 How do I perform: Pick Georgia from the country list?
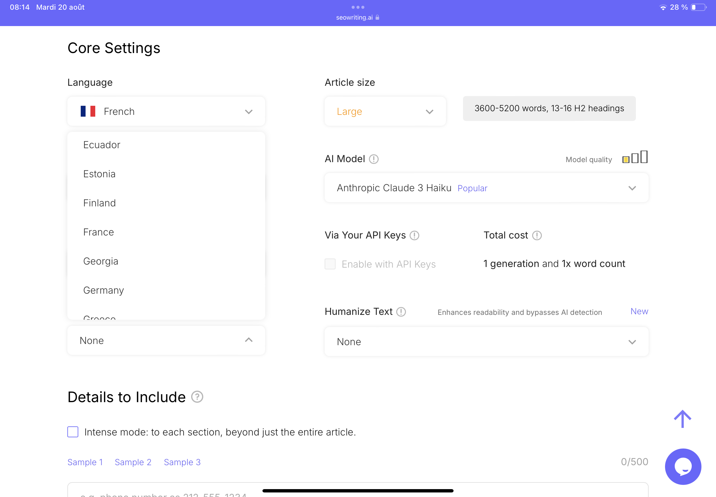(x=166, y=261)
